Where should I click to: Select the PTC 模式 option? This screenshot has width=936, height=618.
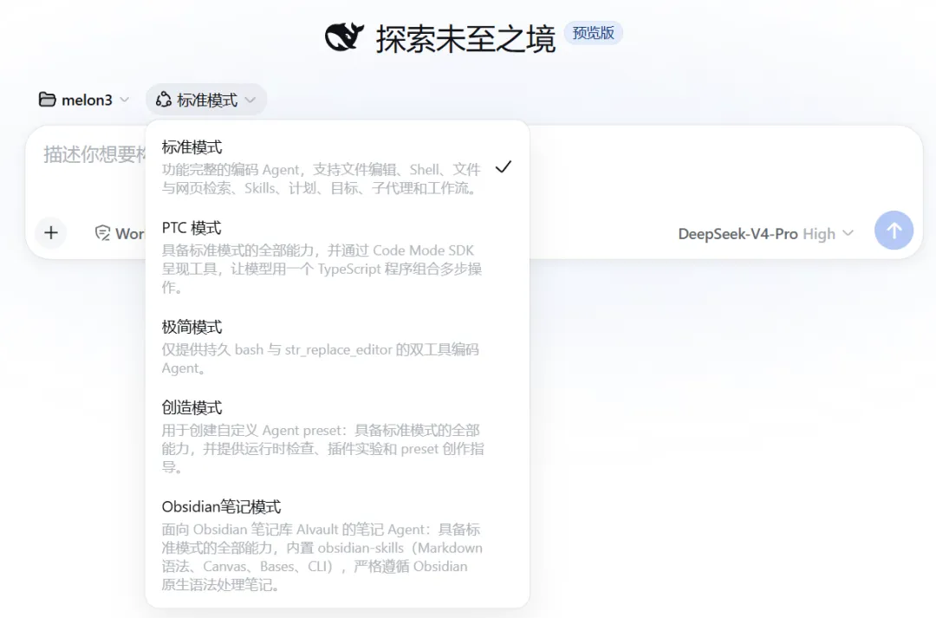click(x=336, y=257)
